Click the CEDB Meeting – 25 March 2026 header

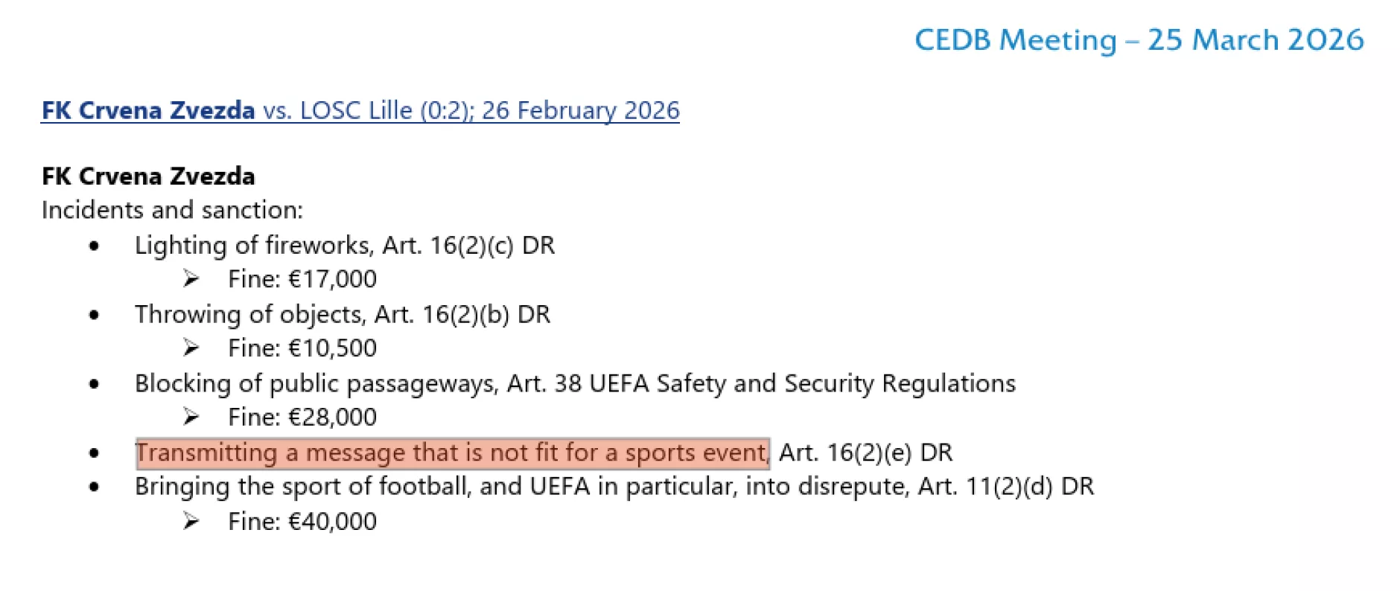1139,40
